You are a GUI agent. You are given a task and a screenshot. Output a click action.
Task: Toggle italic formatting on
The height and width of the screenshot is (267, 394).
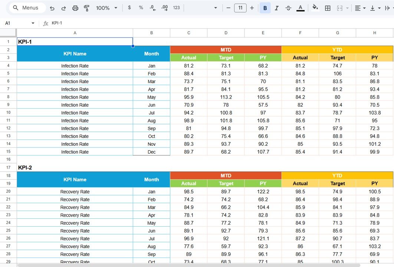point(277,7)
